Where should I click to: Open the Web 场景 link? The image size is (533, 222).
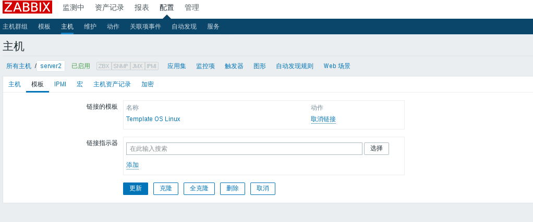[x=337, y=66]
